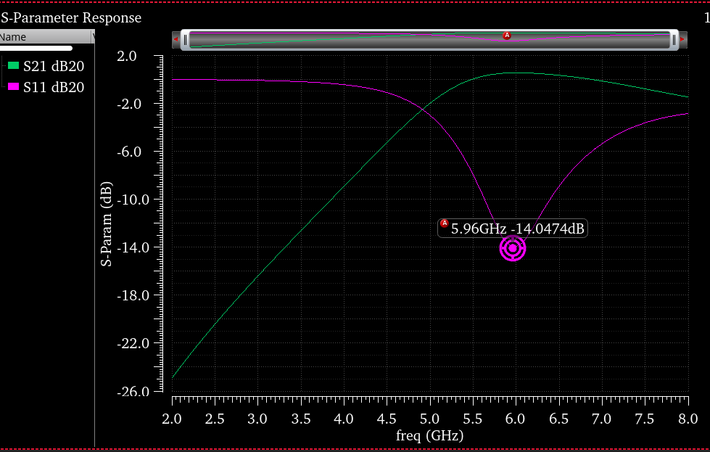Click the 3.0 x-axis label
Viewport: 710px width, 452px height.
(257, 419)
